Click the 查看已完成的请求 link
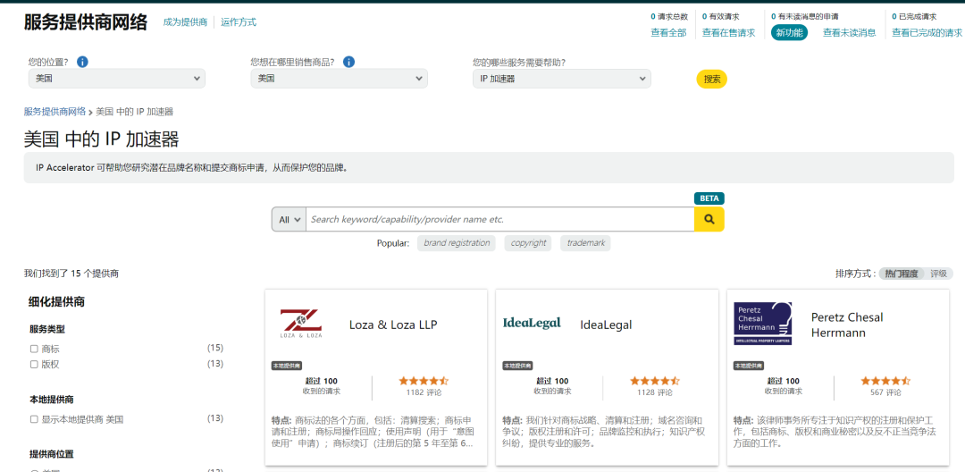965x472 pixels. (927, 32)
